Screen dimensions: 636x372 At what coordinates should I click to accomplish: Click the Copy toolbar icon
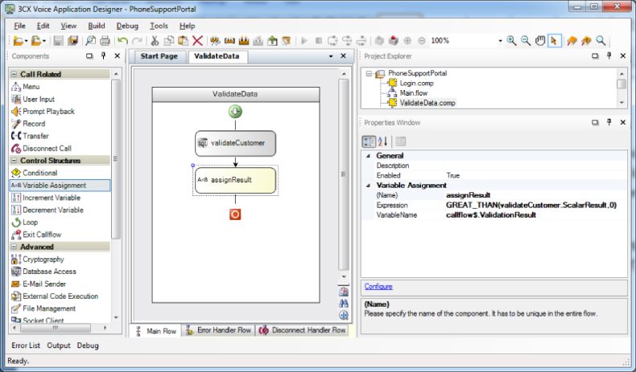click(169, 40)
